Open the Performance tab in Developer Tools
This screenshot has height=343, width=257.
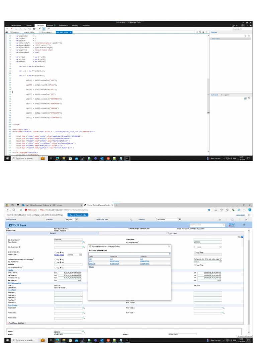click(63, 25)
